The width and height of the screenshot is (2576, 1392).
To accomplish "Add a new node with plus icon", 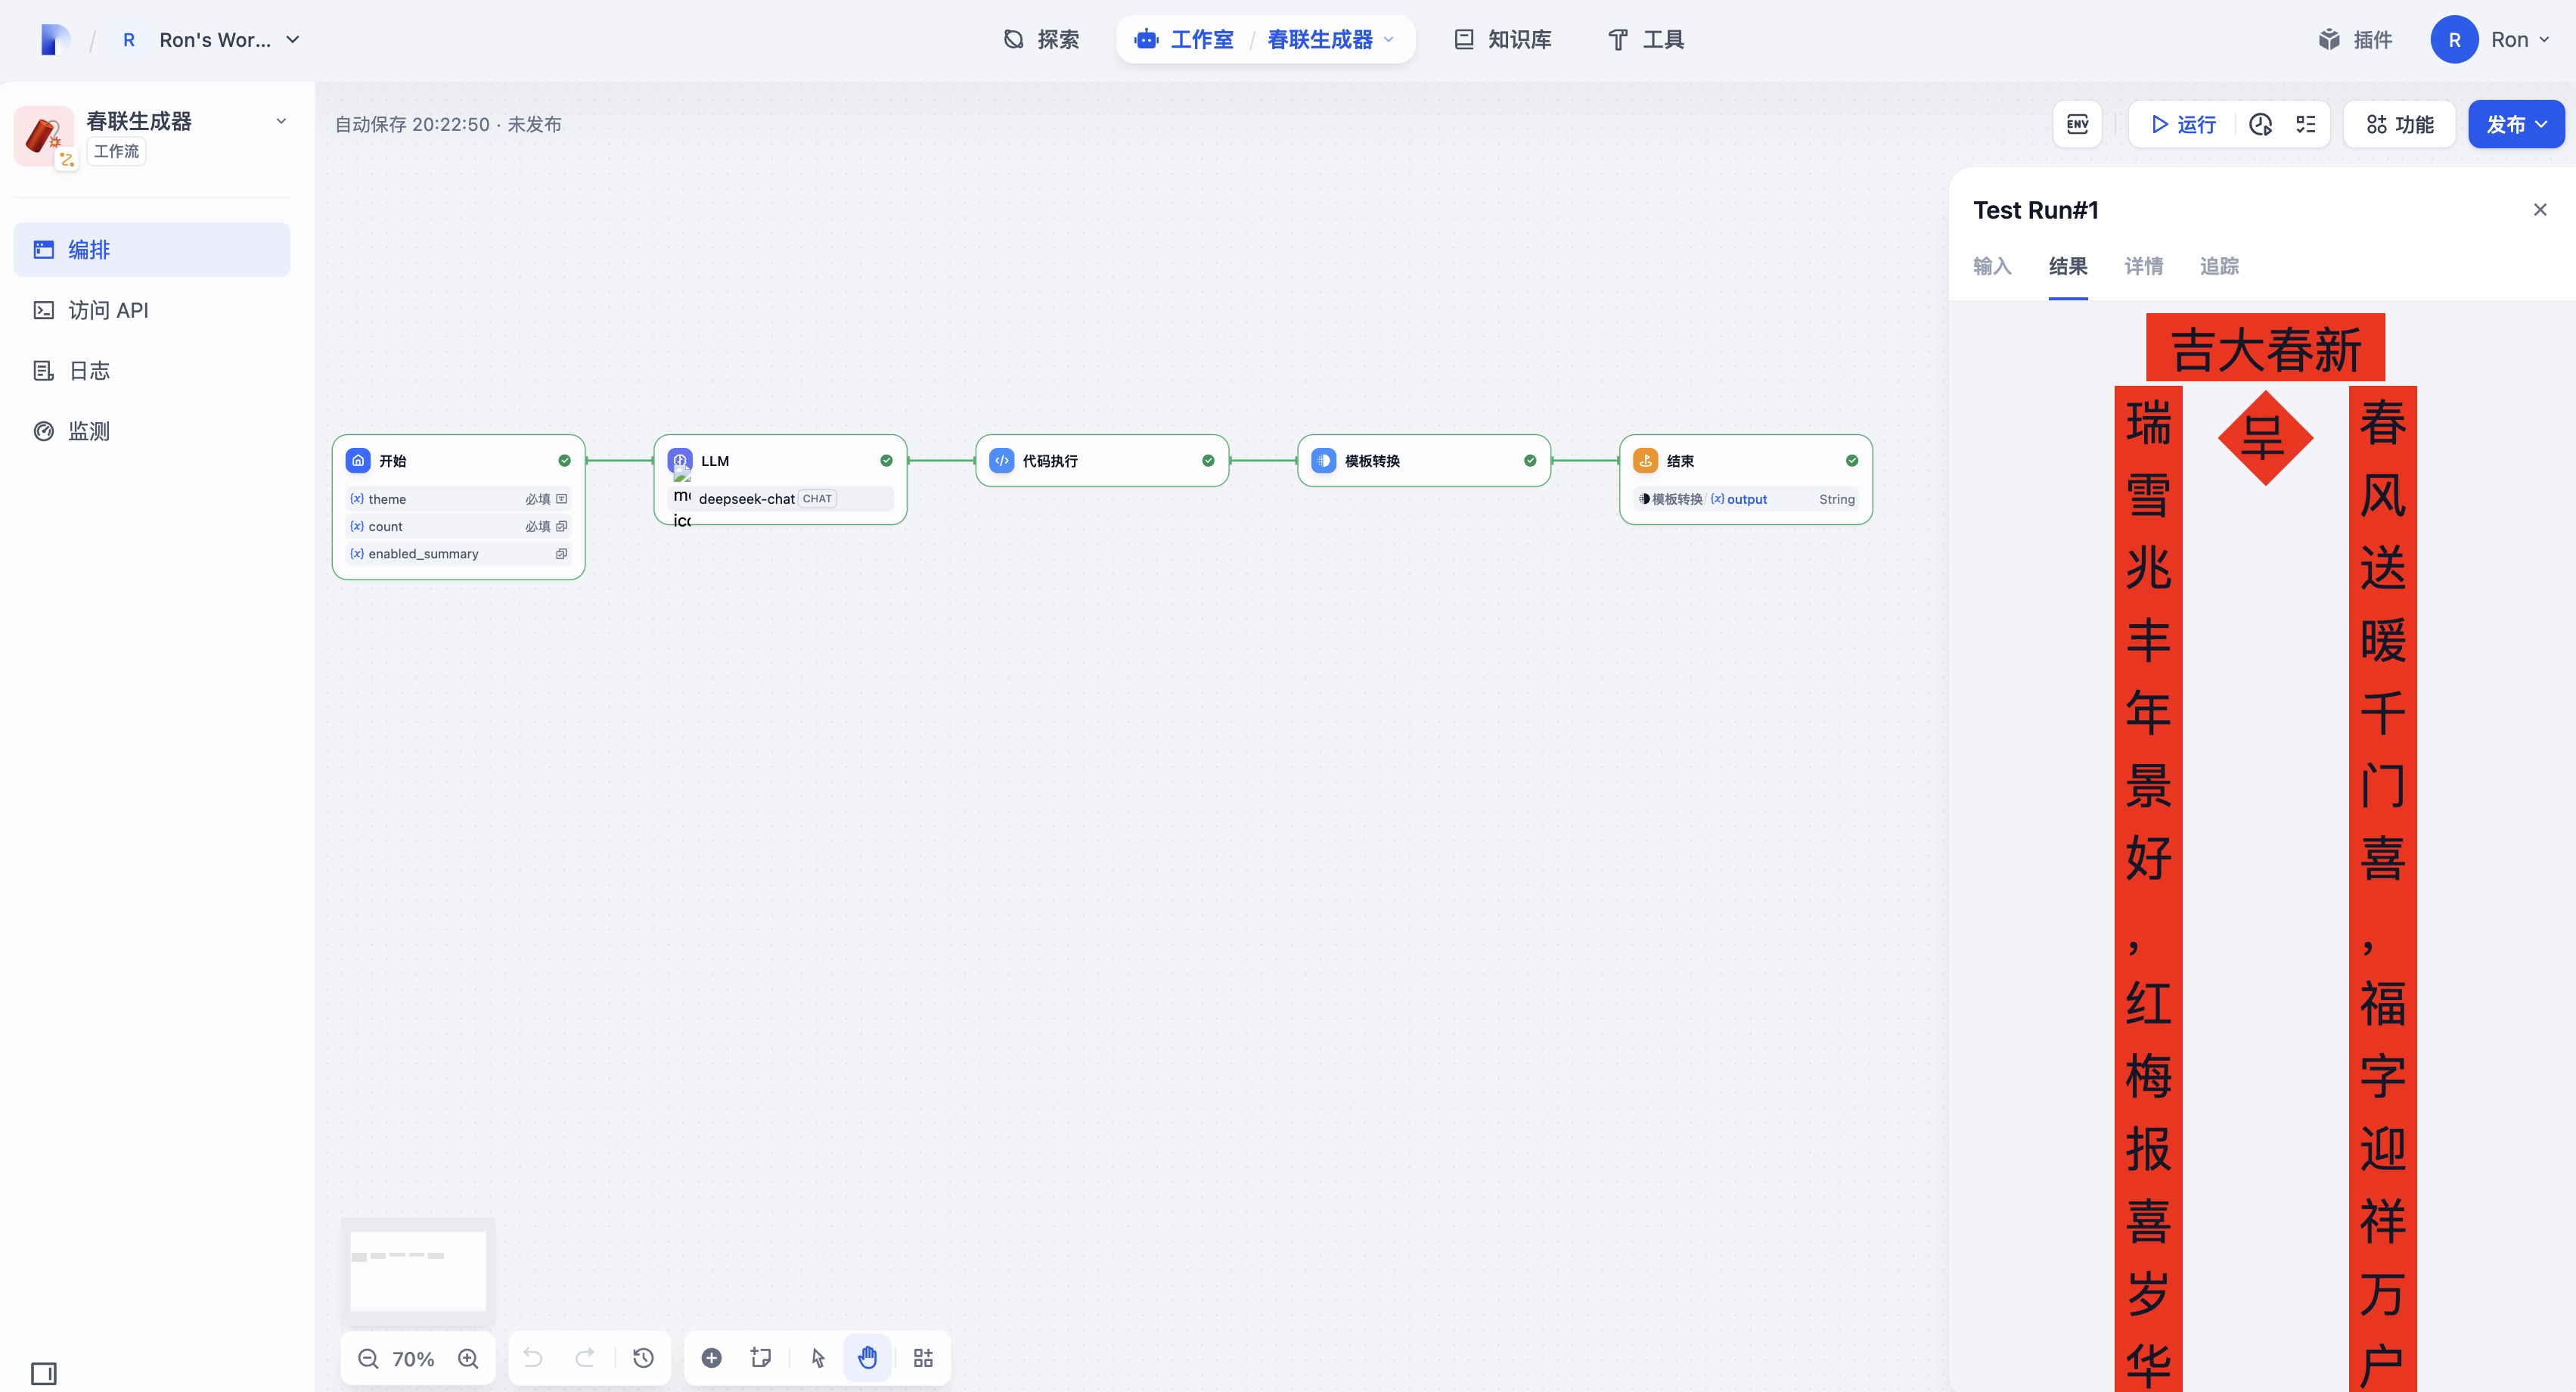I will tap(711, 1357).
